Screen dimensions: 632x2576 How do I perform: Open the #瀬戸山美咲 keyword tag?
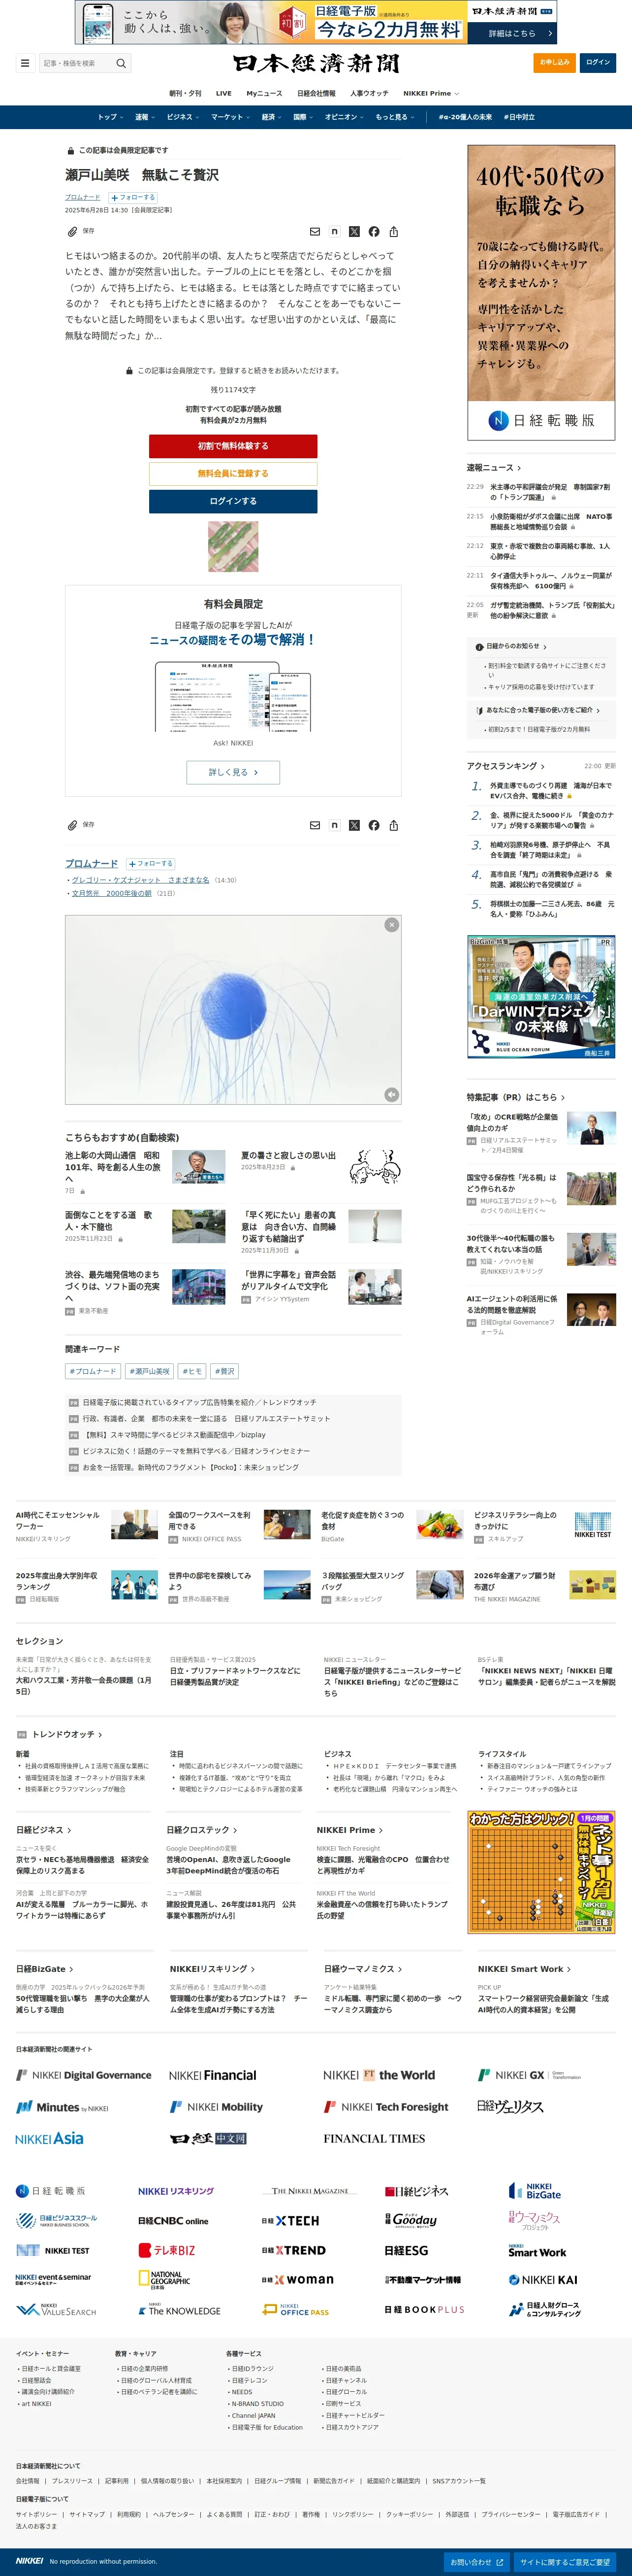(x=149, y=1371)
